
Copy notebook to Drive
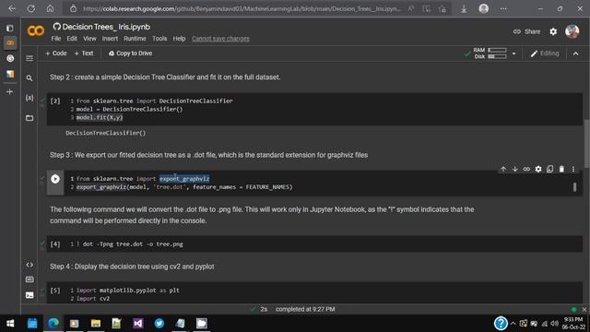pos(130,53)
